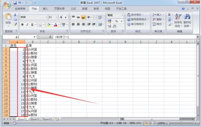Toggle underline formatting
This screenshot has width=201, height=127.
pos(32,25)
